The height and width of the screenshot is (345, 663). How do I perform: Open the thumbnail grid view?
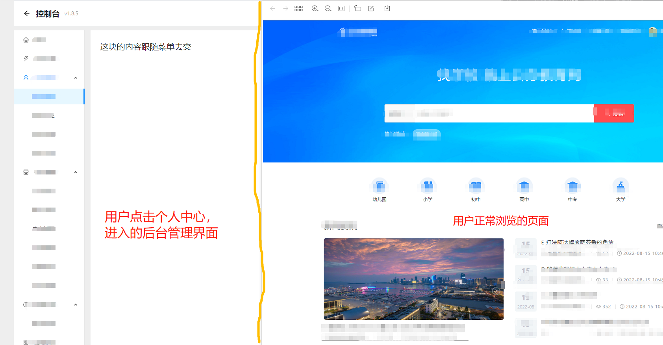tap(298, 8)
